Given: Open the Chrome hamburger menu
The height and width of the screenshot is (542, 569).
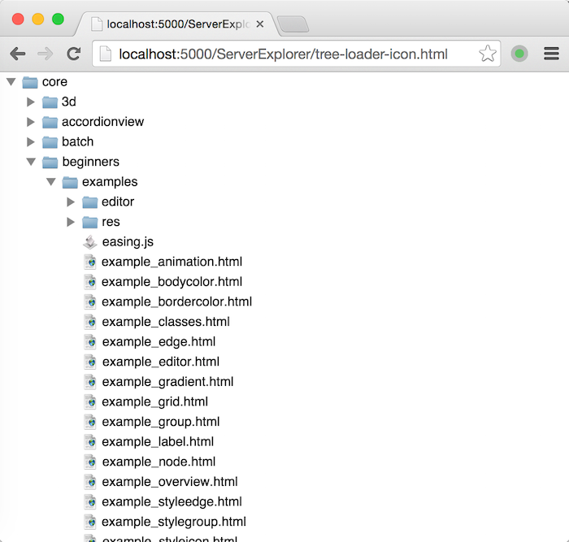Looking at the screenshot, I should click(x=551, y=54).
